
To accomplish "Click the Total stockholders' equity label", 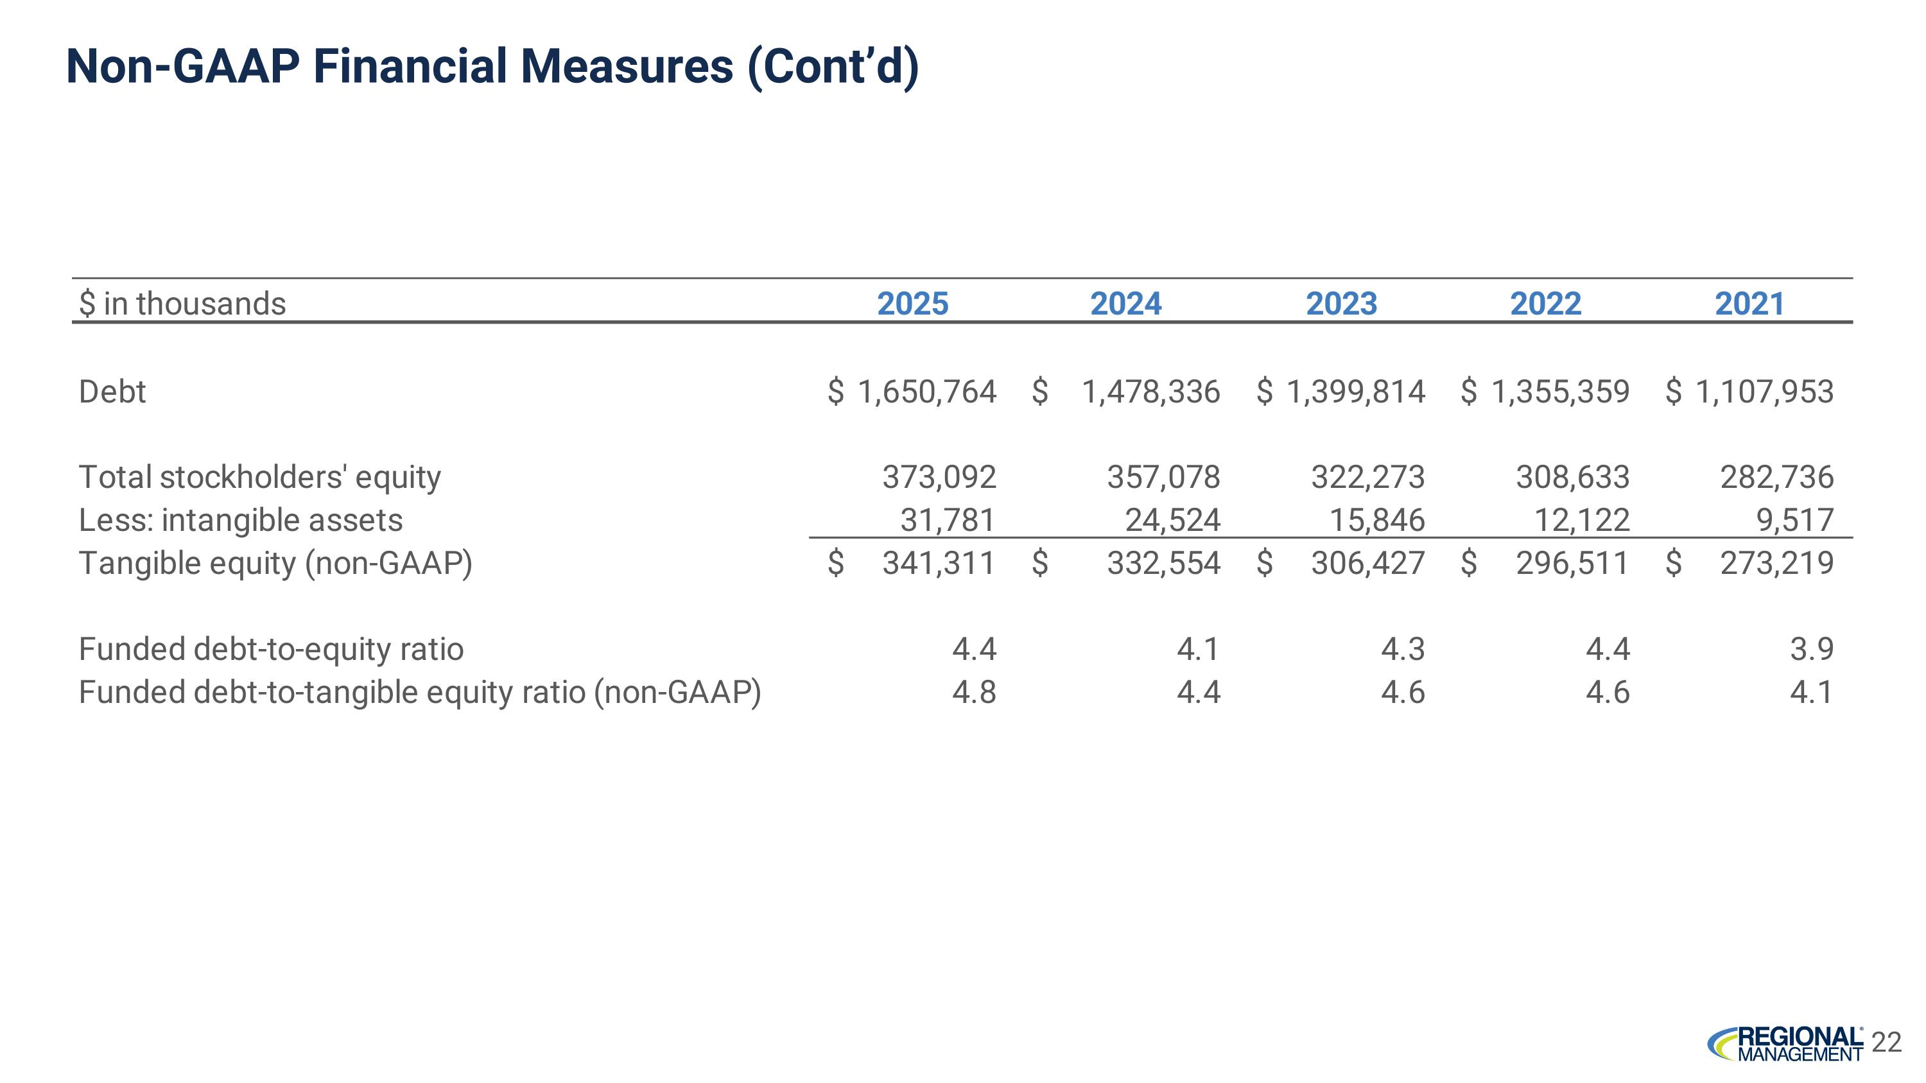I will pyautogui.click(x=259, y=477).
